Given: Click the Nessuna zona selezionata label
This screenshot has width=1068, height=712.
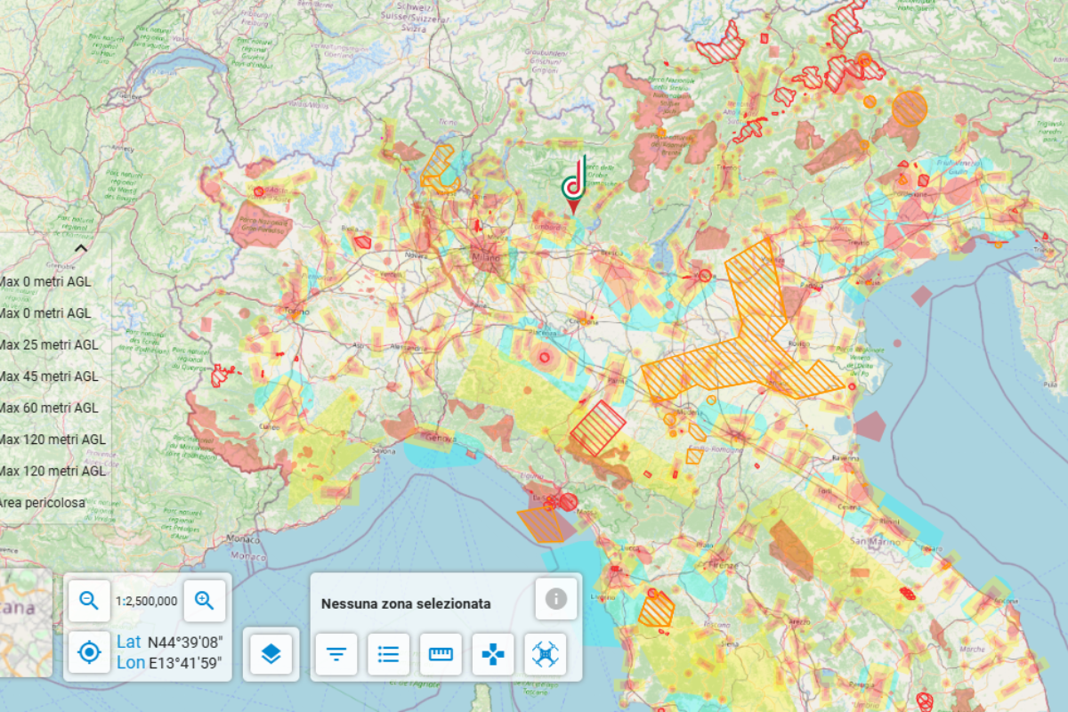Looking at the screenshot, I should (x=406, y=603).
